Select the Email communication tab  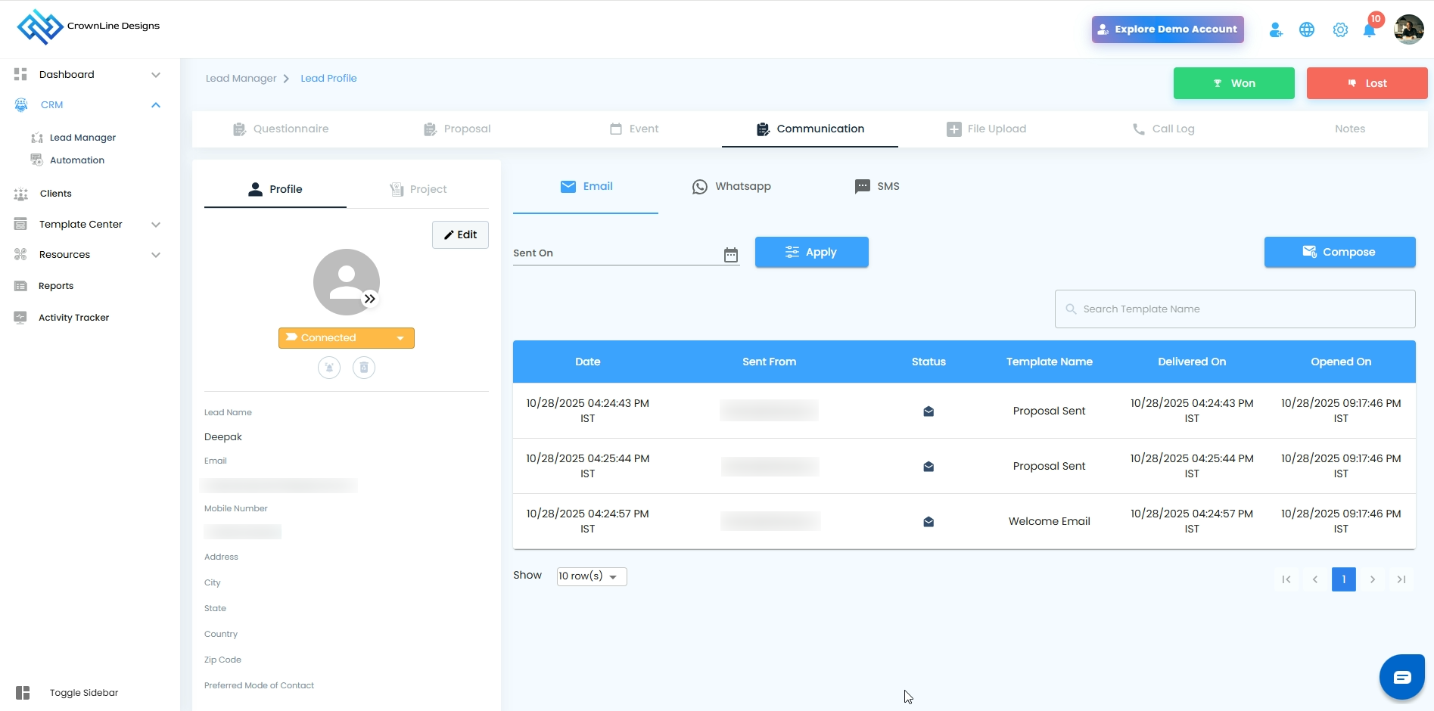pos(586,187)
